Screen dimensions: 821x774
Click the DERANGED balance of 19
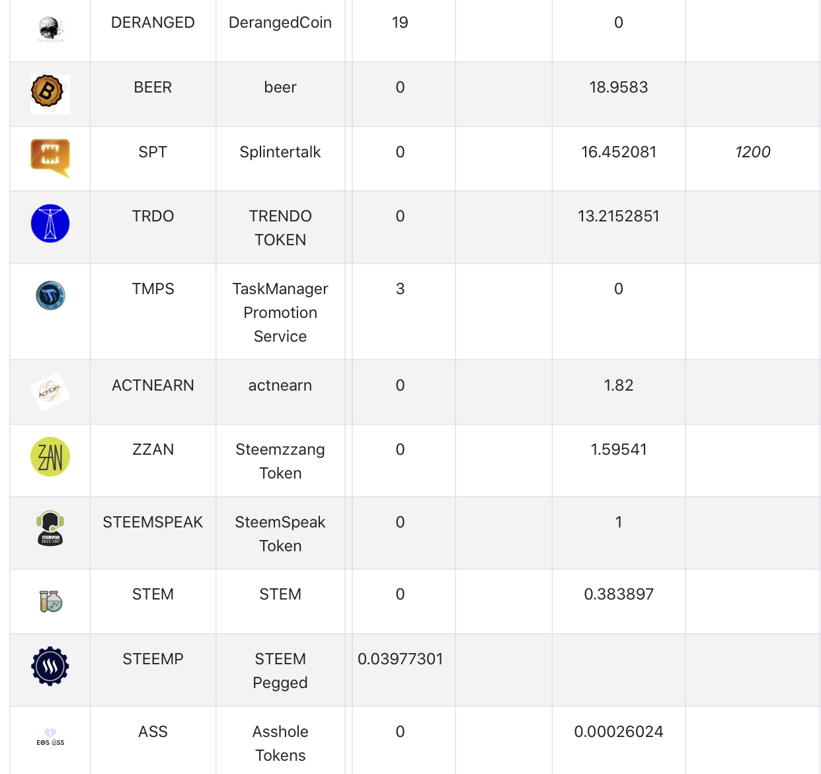point(400,22)
